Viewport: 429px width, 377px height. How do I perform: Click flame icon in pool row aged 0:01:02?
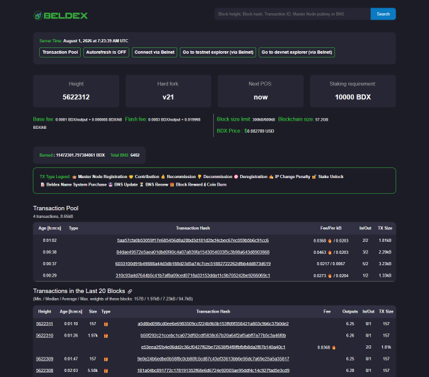(330, 241)
